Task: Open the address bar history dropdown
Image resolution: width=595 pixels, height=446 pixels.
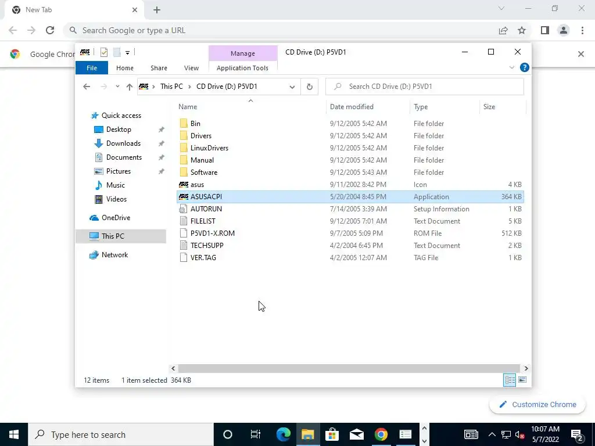Action: [x=292, y=87]
